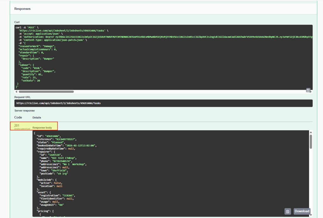Click the Undocumented label under 201

22,129
